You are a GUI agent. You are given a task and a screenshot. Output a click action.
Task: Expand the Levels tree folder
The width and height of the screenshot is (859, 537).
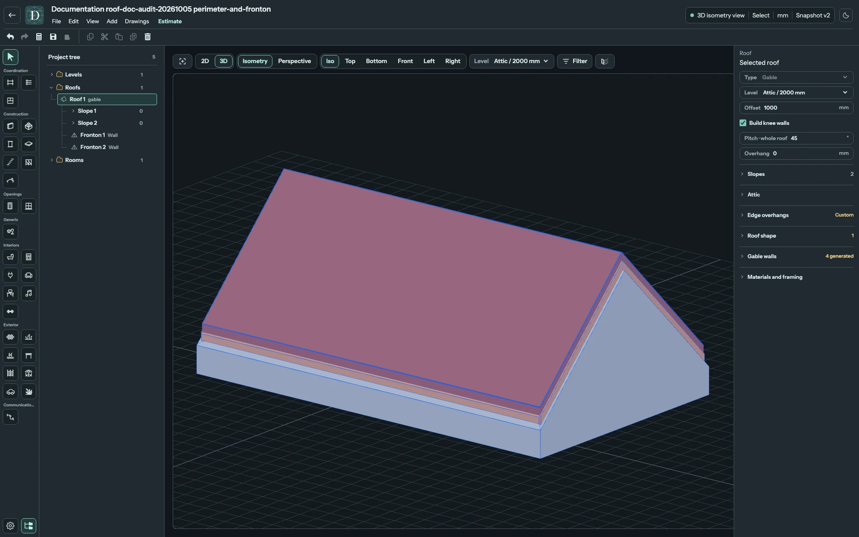52,75
